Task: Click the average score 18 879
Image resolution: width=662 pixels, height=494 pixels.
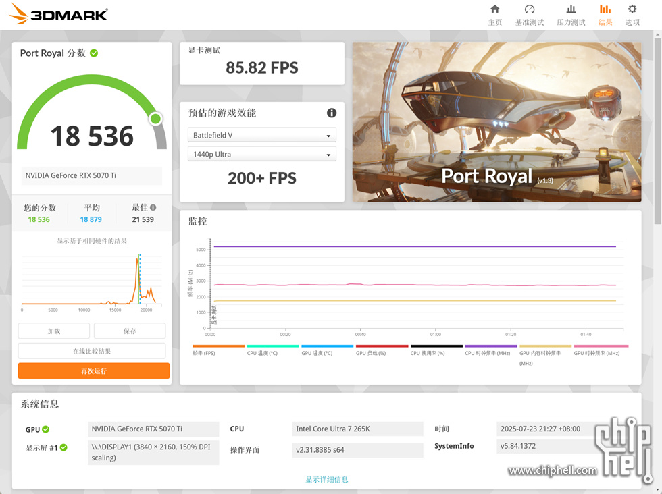Action: (91, 219)
